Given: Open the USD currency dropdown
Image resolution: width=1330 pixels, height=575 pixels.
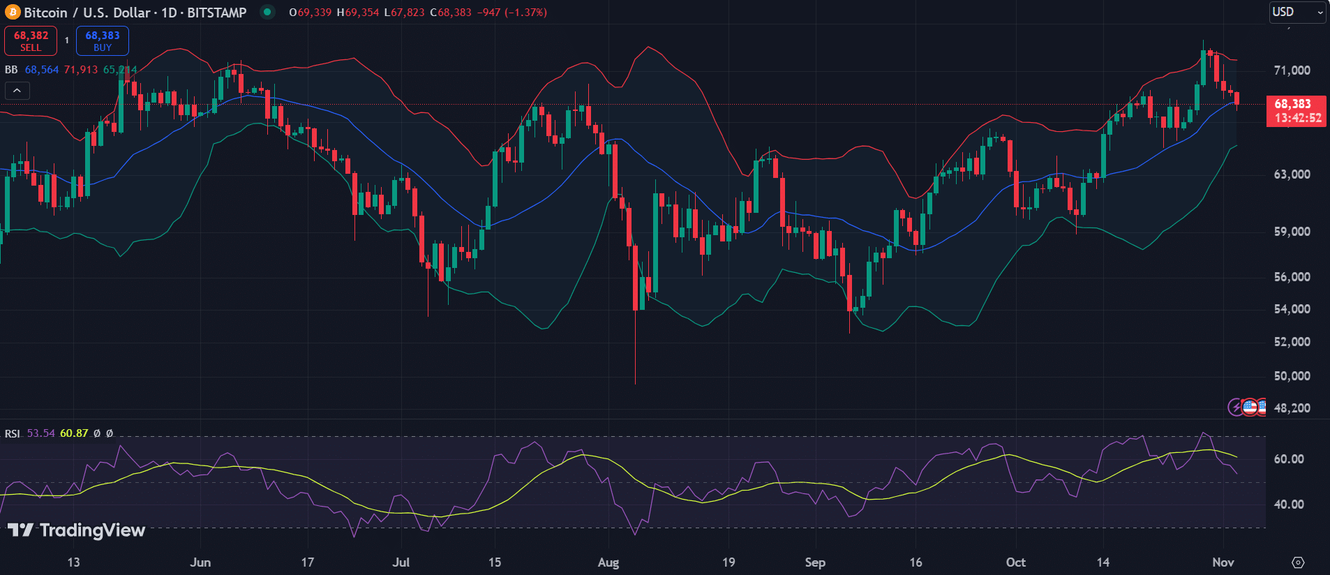Looking at the screenshot, I should [x=1297, y=12].
